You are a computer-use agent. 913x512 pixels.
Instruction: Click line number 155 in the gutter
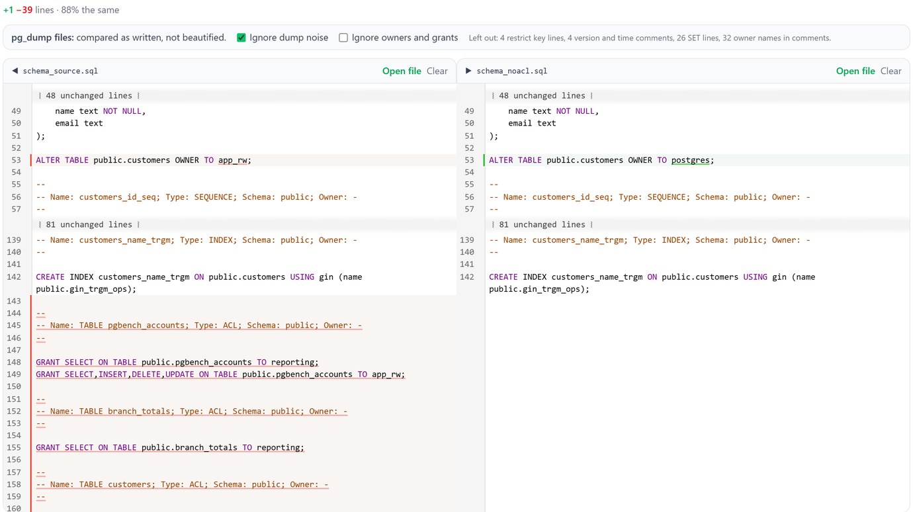pyautogui.click(x=14, y=448)
